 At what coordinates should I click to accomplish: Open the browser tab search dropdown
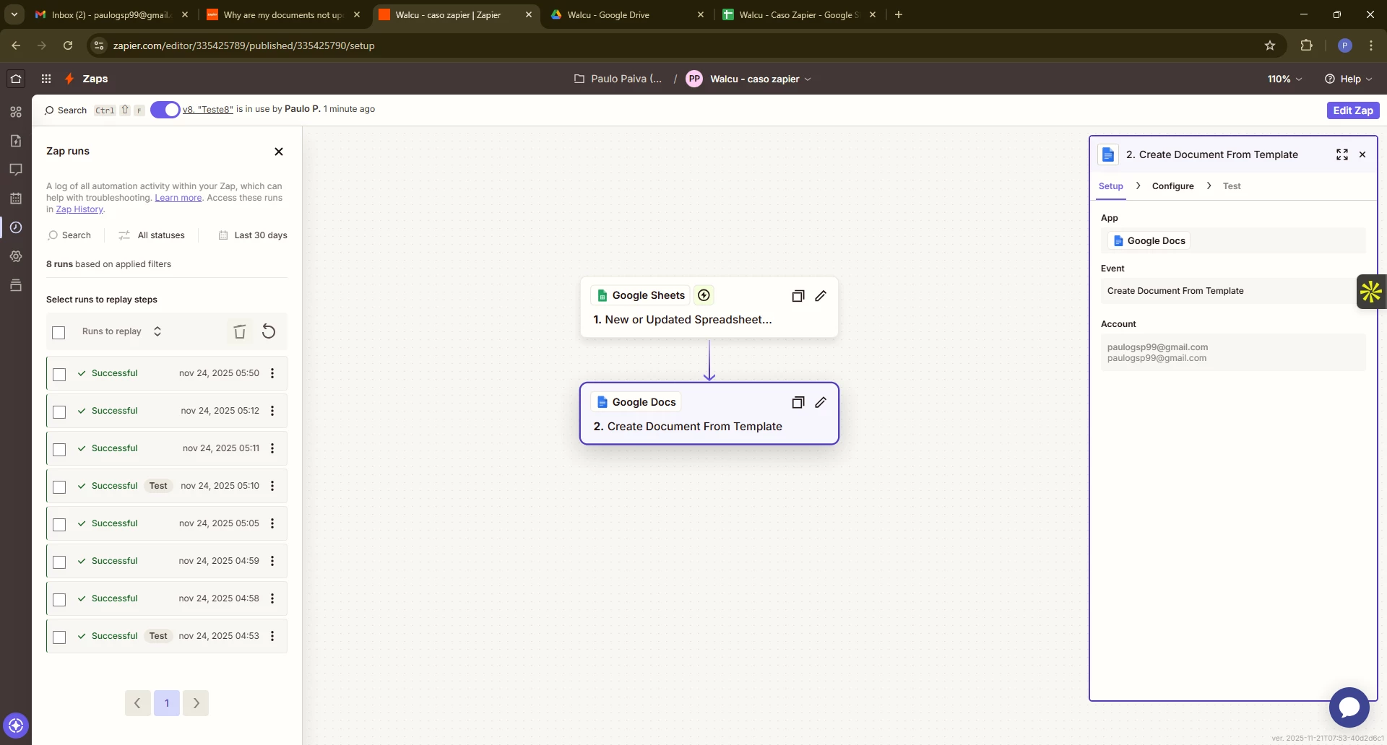pos(14,14)
